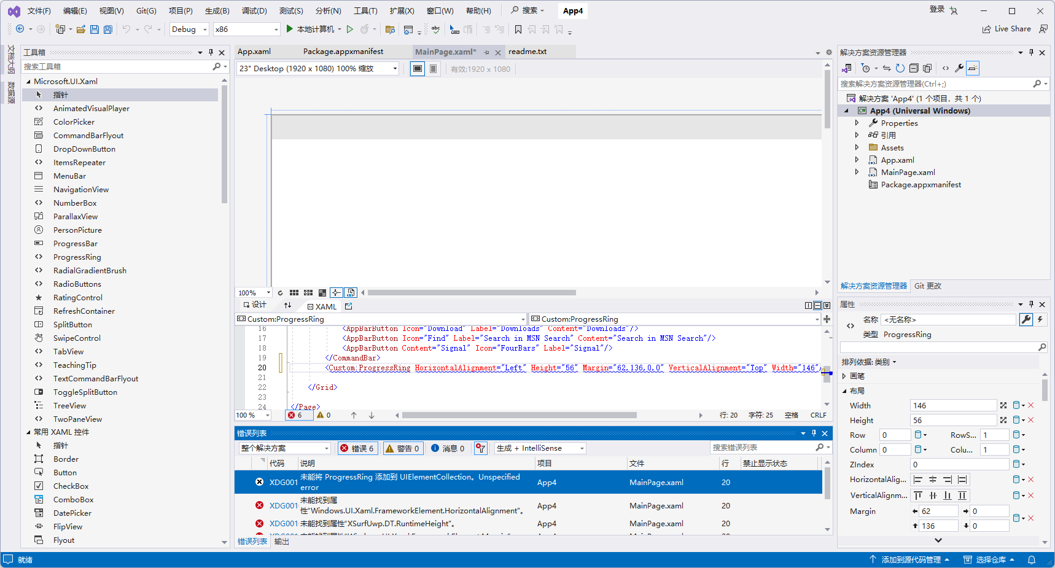The height and width of the screenshot is (568, 1055).
Task: Click the Save icon in the toolbar
Action: coord(95,29)
